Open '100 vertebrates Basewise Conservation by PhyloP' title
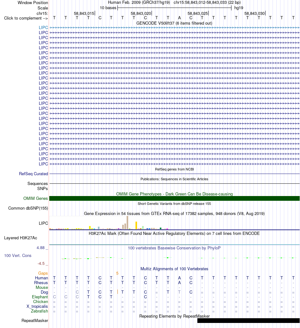This screenshot has height=328, width=300. click(174, 248)
